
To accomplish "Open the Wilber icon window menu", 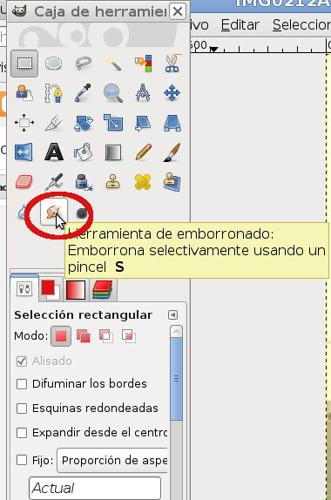I will pos(19,11).
